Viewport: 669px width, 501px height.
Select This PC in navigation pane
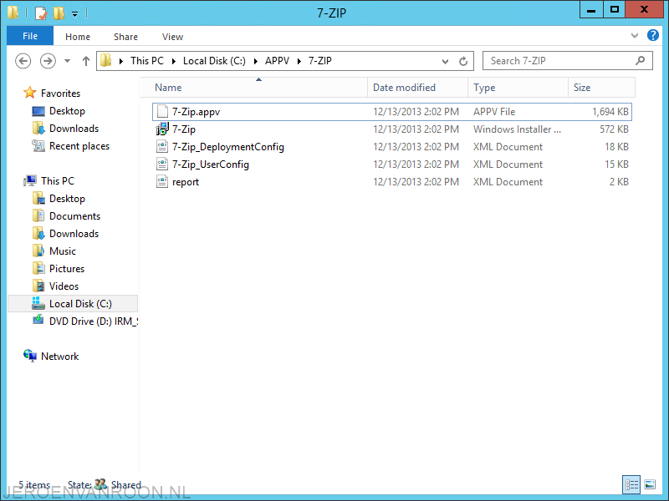pyautogui.click(x=57, y=180)
